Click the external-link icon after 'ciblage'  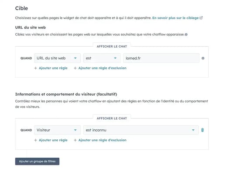(201, 18)
